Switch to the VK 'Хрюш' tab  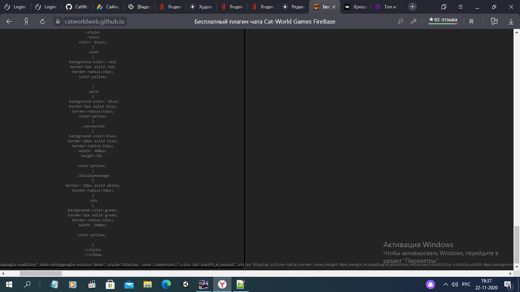[x=356, y=7]
